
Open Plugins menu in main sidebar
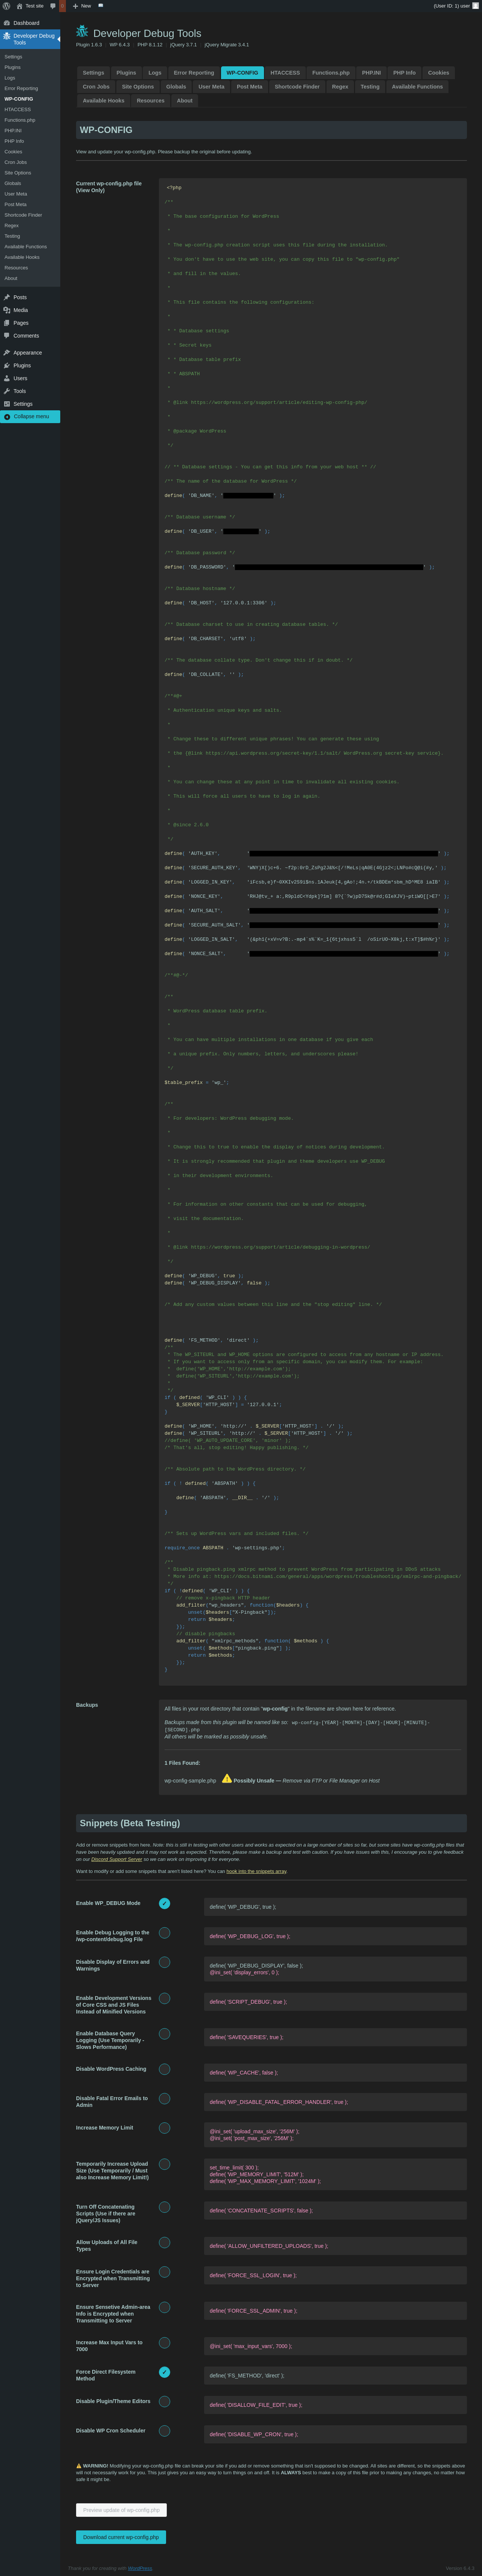[30, 366]
